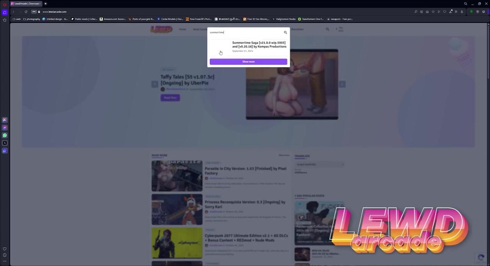Open 'Untitled design' bookmark
Image resolution: width=490 pixels, height=266 pixels.
pos(55,19)
